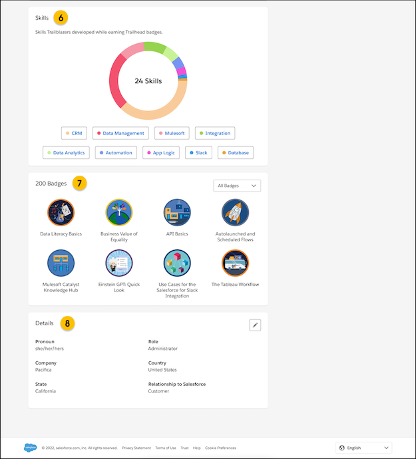Click the 'Pacifica' company value
The image size is (416, 459).
(43, 370)
